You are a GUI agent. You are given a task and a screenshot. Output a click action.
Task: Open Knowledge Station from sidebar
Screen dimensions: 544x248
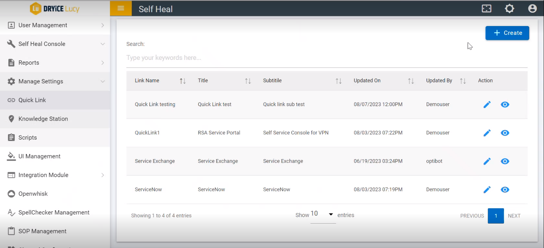pos(43,119)
